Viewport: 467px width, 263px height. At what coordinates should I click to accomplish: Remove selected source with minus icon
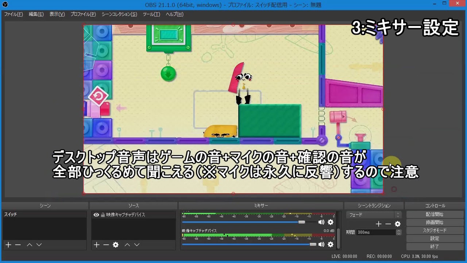106,245
